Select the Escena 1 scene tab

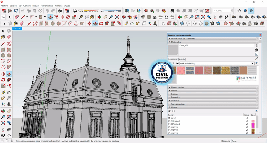tap(17, 28)
